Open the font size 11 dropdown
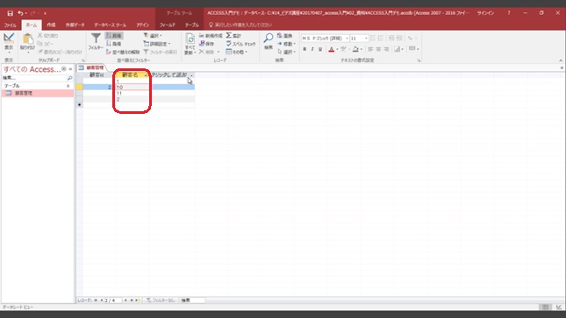 [366, 39]
